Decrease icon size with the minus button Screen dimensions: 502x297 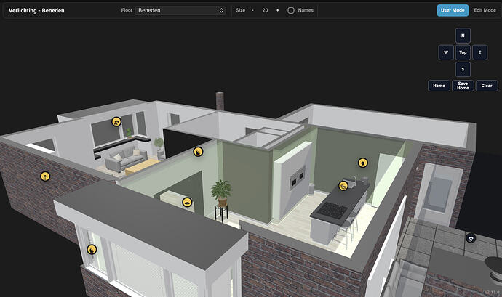click(x=252, y=11)
